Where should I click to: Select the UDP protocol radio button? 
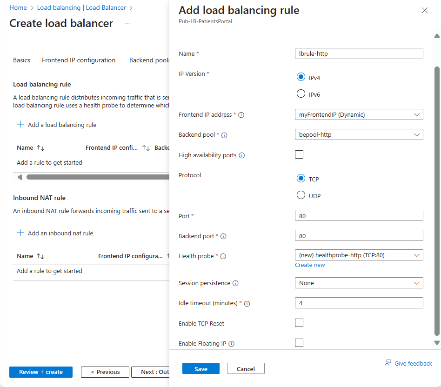tap(301, 195)
